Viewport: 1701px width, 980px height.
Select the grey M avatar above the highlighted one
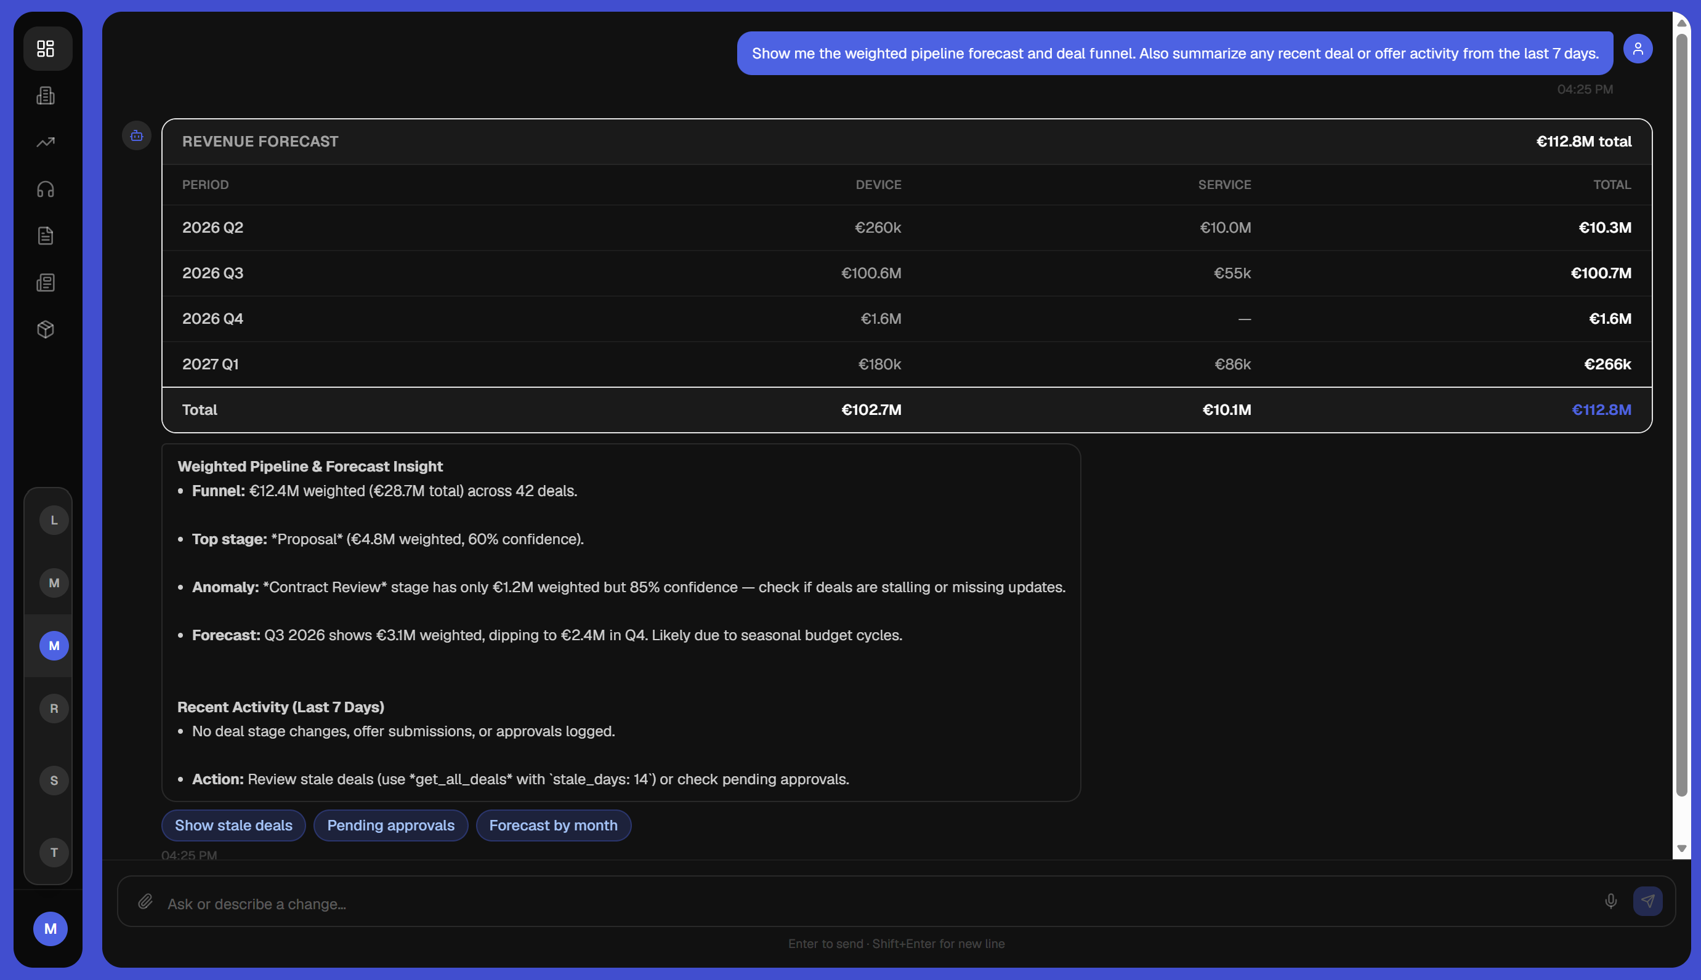pos(54,583)
